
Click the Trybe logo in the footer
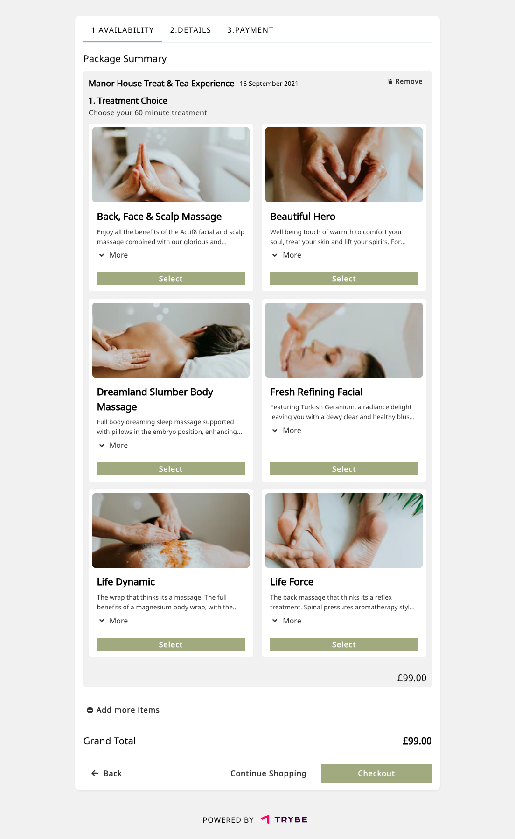coord(284,819)
